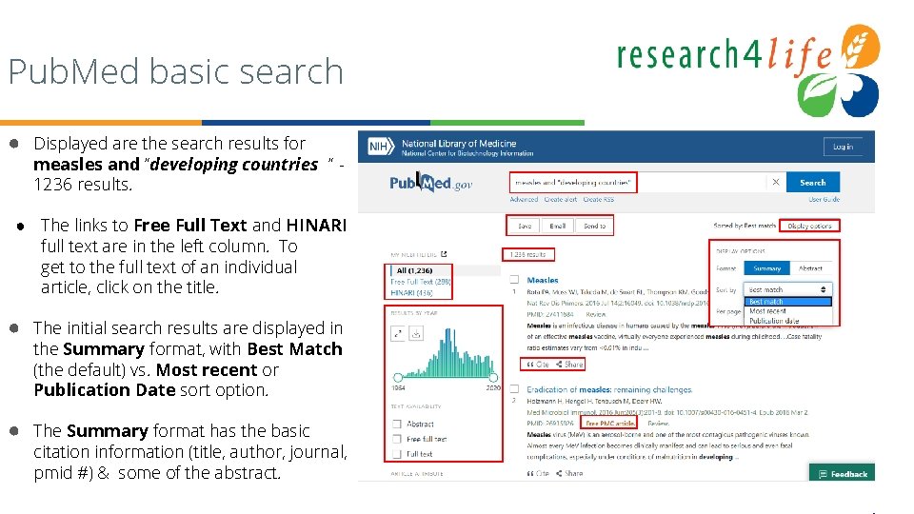914x514 pixels.
Task: Open Eradication of measles: remaining challenges title
Action: tap(609, 389)
